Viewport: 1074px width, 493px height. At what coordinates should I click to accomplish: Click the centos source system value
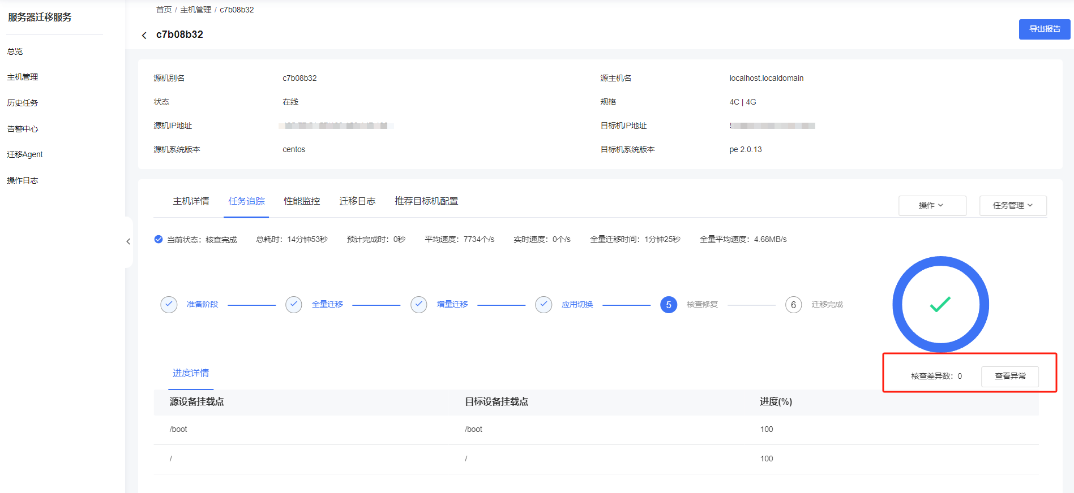tap(294, 149)
